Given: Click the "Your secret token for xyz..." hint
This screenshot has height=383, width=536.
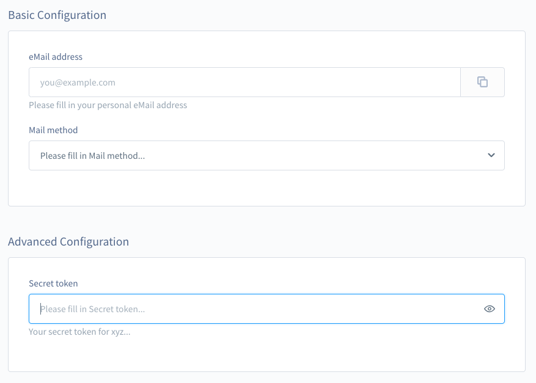Looking at the screenshot, I should [x=79, y=332].
